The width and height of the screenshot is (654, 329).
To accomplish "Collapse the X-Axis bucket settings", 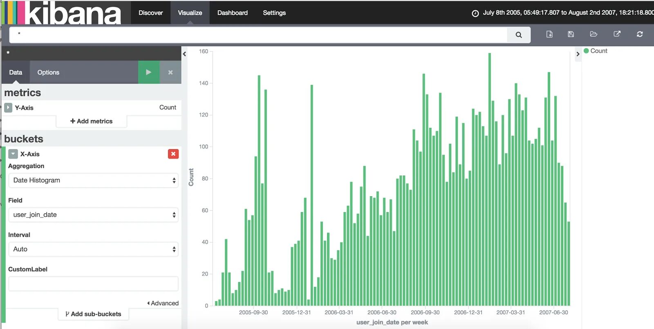I will pos(13,154).
